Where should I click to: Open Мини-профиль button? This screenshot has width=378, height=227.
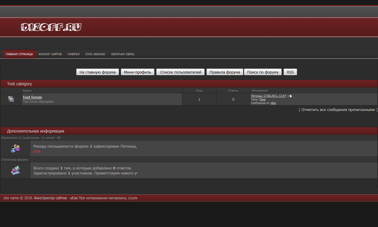tap(137, 72)
